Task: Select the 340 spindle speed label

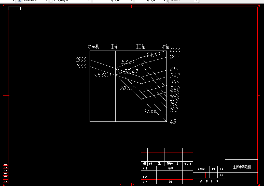Action: click(x=175, y=88)
